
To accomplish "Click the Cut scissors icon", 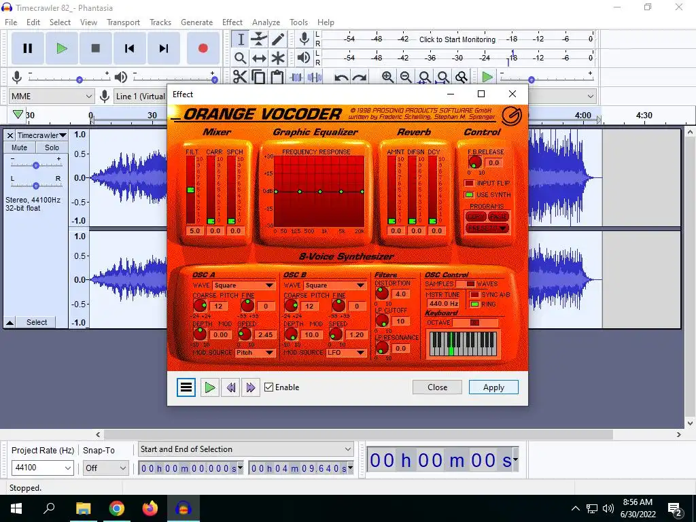I will (x=240, y=77).
